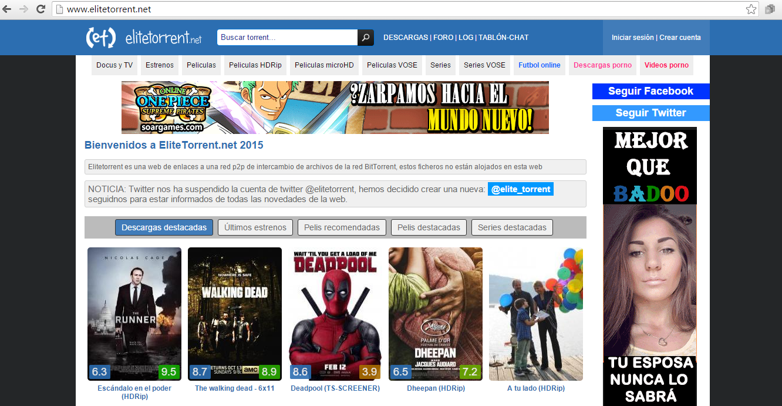
Task: Open the TABLÓN-CHAT link
Action: point(504,38)
